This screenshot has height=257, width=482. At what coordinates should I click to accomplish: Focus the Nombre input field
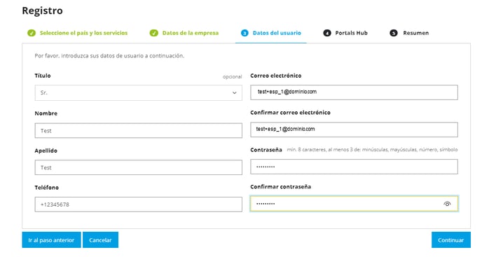(x=138, y=131)
